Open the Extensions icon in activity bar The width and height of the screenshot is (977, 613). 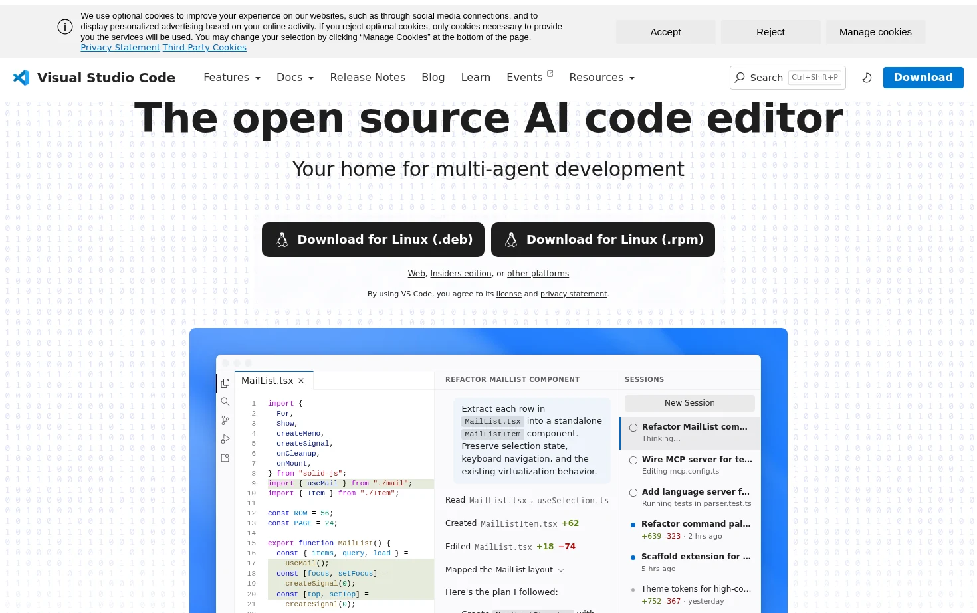(x=225, y=458)
